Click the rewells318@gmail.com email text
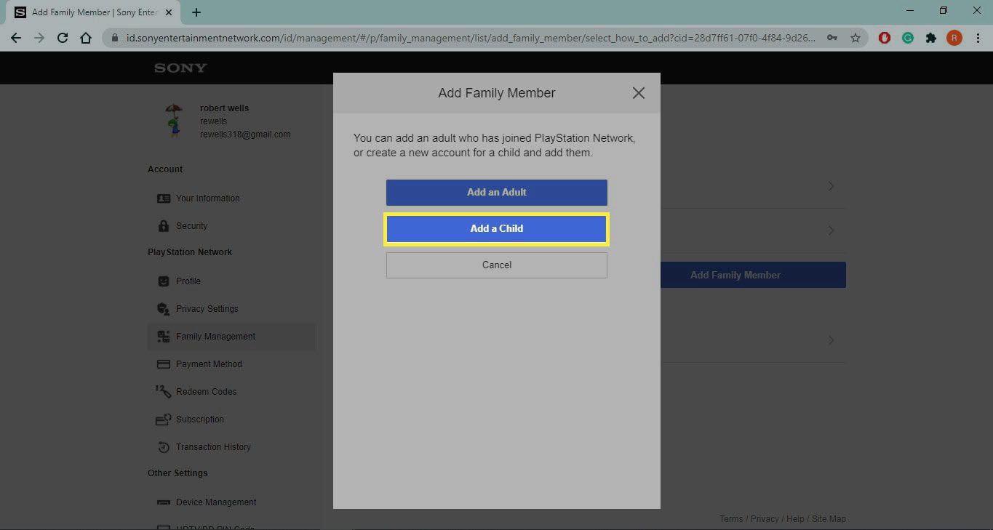Image resolution: width=993 pixels, height=530 pixels. pos(245,134)
